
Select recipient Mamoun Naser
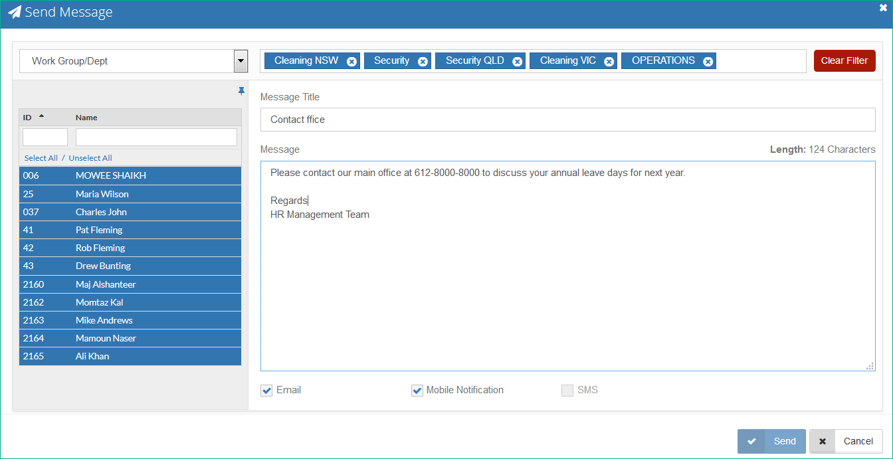[x=130, y=338]
